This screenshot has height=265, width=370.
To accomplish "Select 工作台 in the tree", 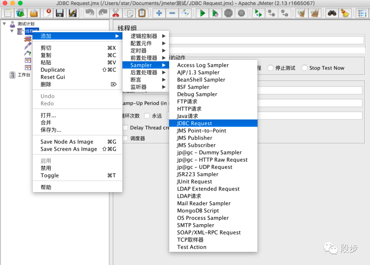I will click(x=24, y=75).
